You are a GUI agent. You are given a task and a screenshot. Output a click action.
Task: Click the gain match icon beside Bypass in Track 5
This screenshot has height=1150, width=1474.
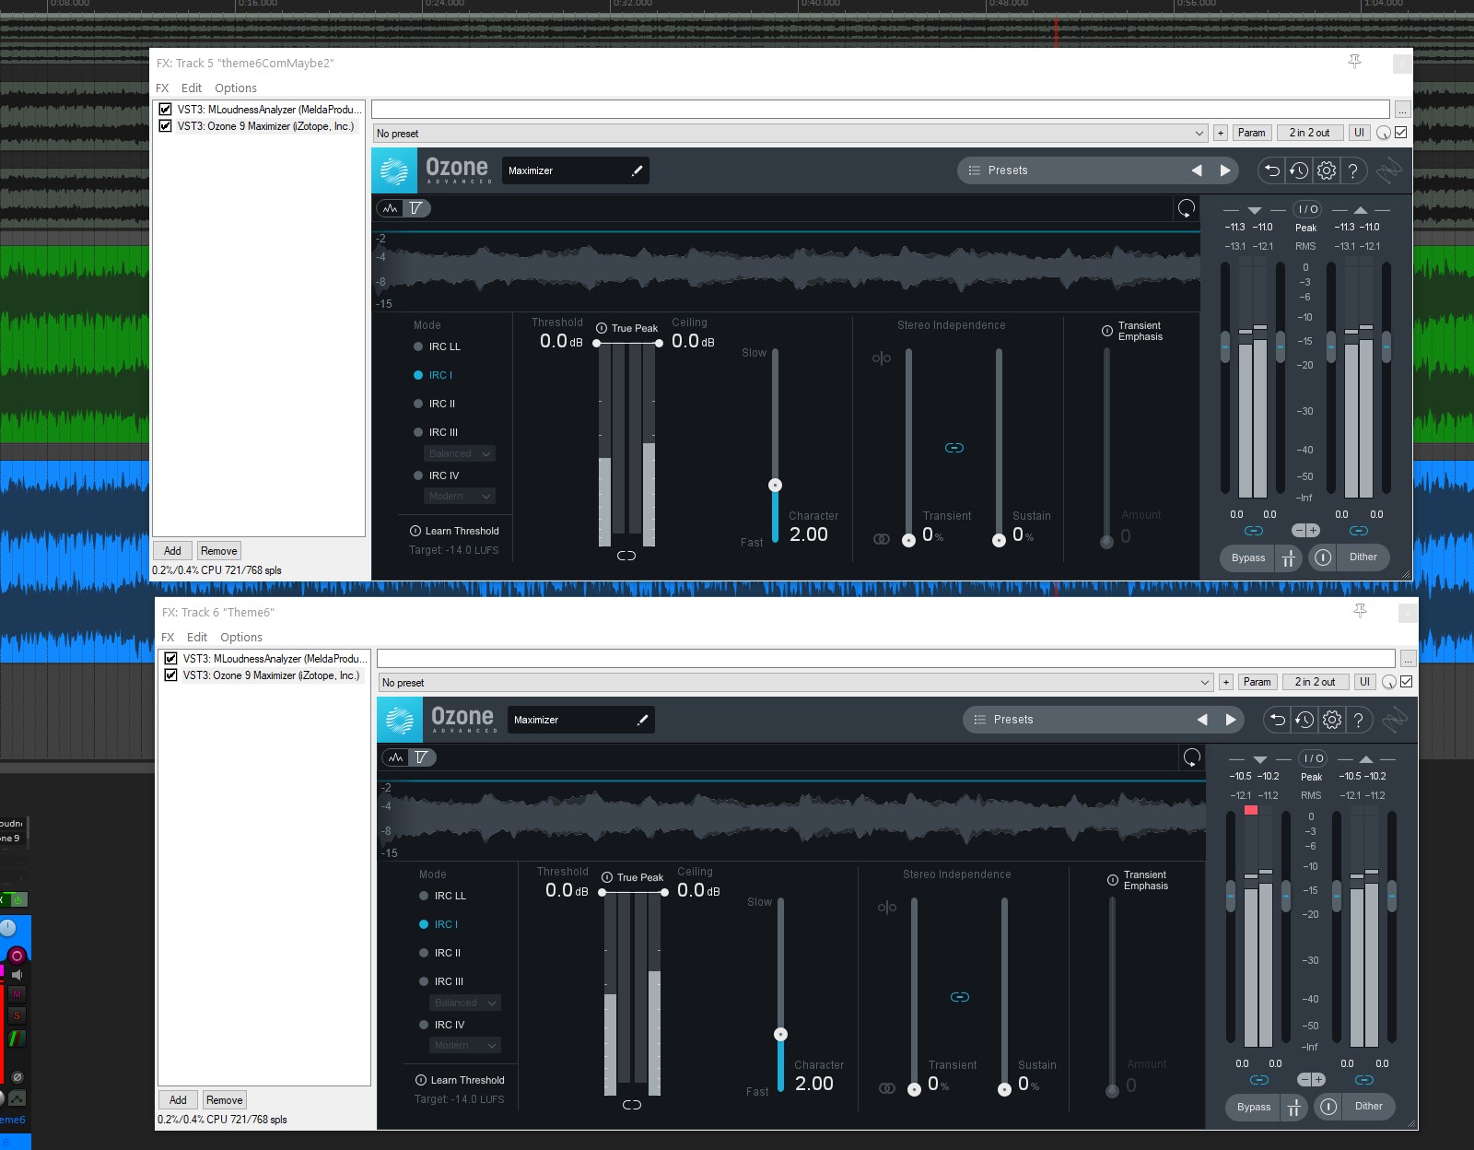[x=1289, y=557]
